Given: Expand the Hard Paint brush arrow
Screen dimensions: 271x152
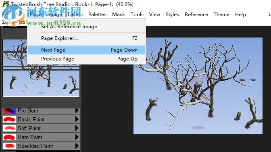Looking at the screenshot, I should pos(77,137).
